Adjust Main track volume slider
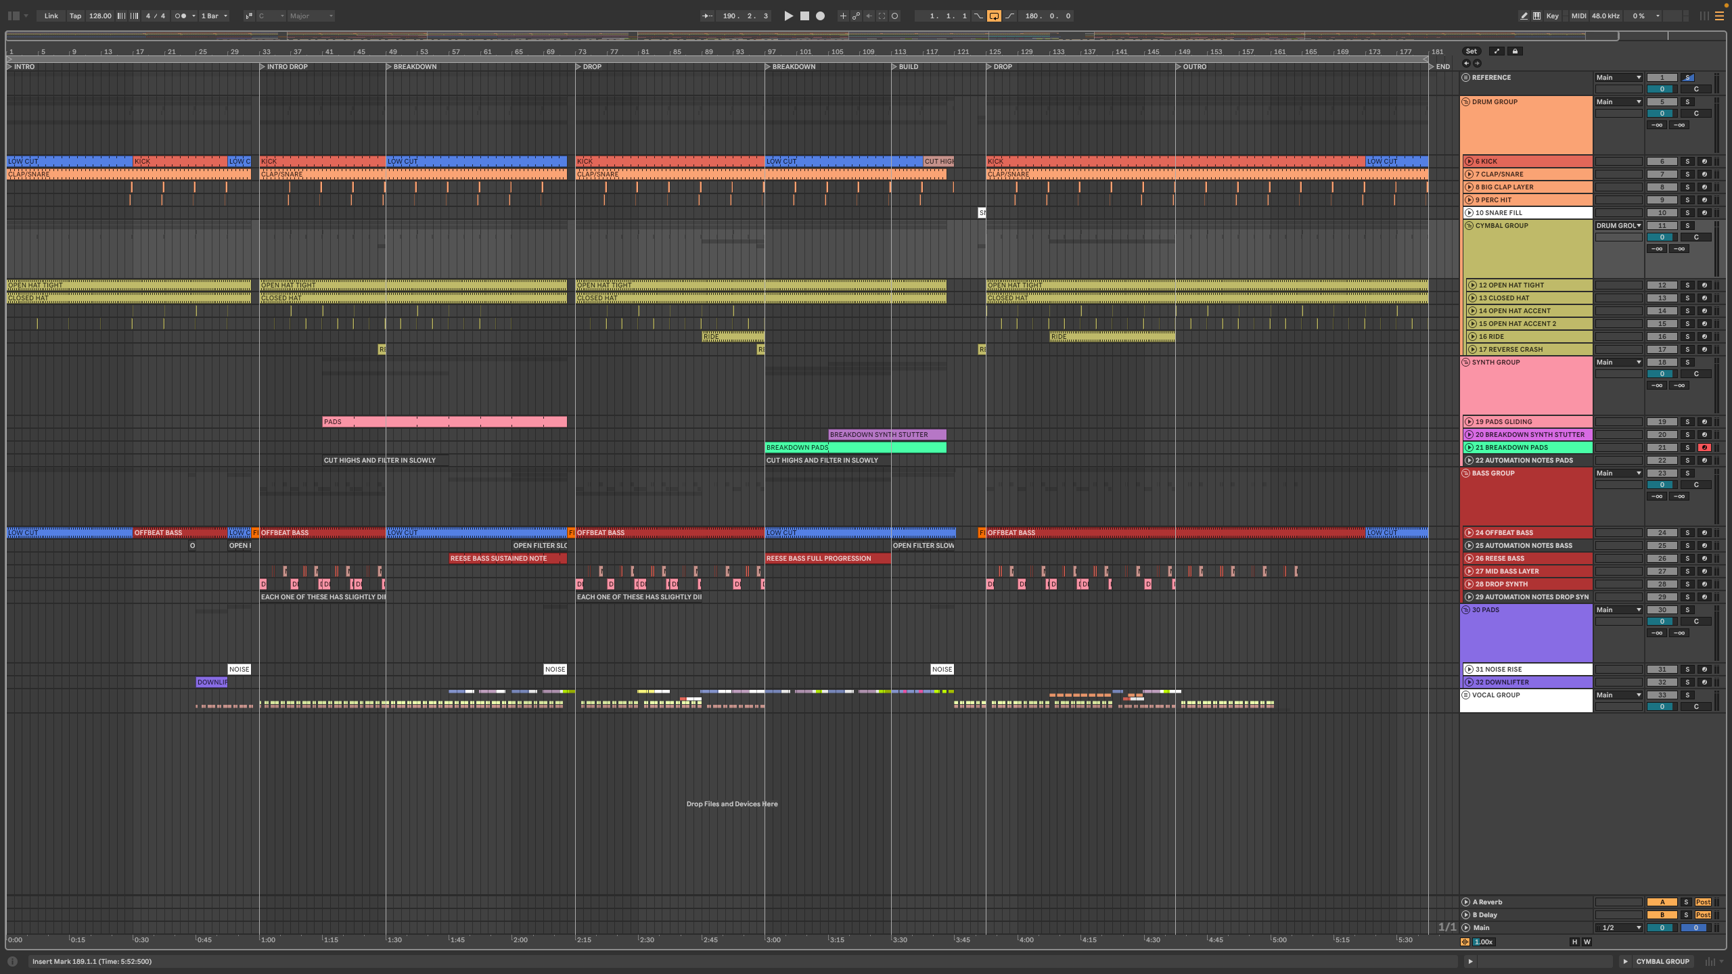Viewport: 1732px width, 974px height. [x=1662, y=928]
